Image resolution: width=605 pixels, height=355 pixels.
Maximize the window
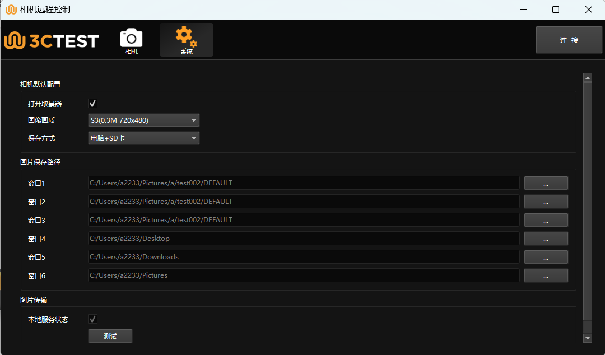pyautogui.click(x=555, y=10)
